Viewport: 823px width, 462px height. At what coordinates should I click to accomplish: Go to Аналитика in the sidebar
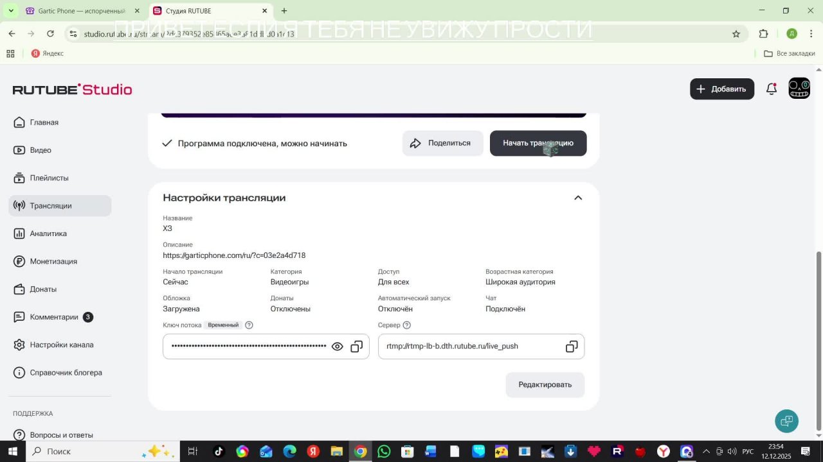click(x=48, y=234)
